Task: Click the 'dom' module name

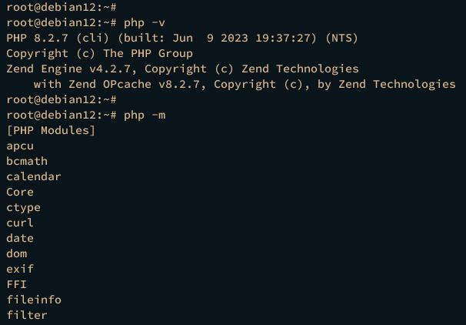Action: click(17, 253)
